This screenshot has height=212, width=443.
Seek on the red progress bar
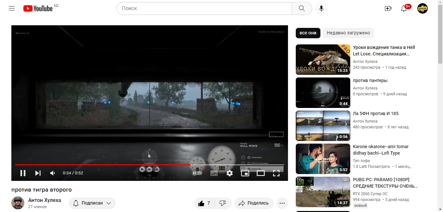(150, 165)
